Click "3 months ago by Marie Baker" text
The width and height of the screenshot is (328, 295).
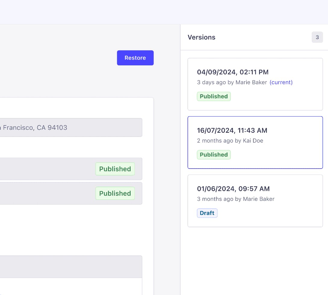236,199
